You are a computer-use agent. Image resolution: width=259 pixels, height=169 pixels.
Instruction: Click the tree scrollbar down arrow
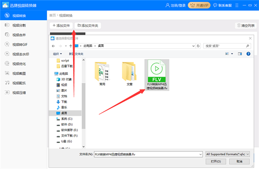tap(84, 147)
